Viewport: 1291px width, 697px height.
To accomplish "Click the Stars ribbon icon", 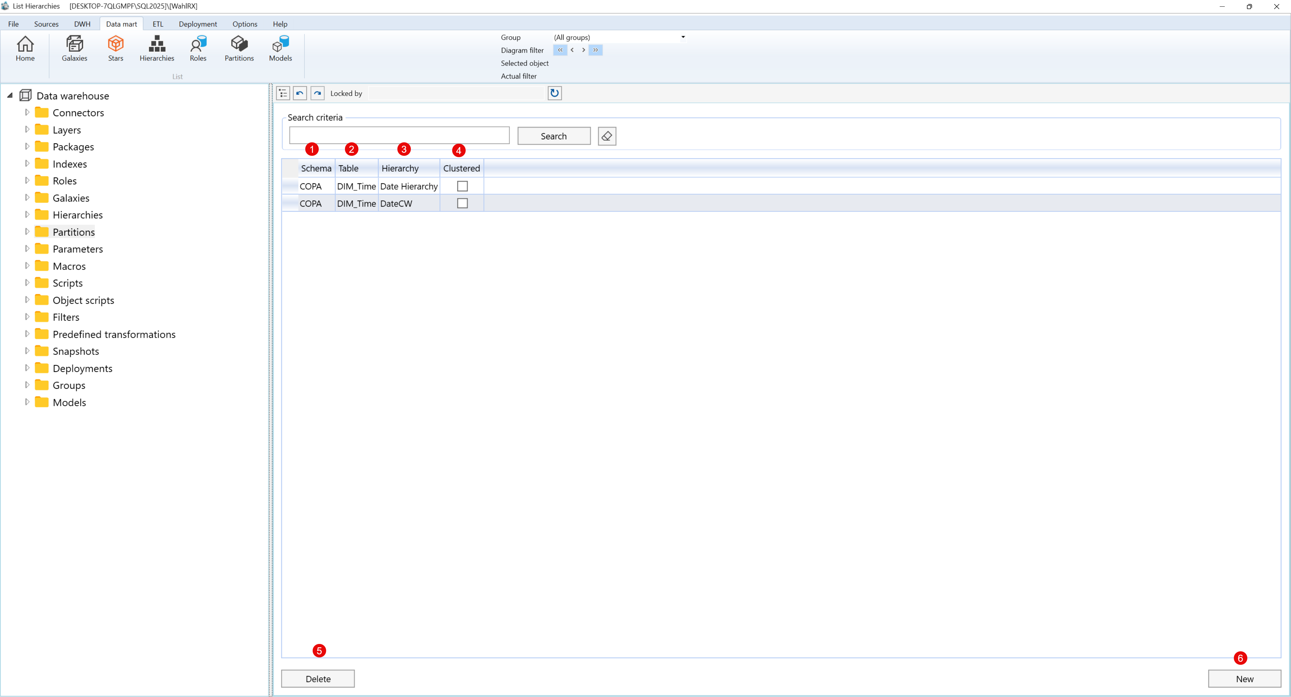I will point(115,48).
